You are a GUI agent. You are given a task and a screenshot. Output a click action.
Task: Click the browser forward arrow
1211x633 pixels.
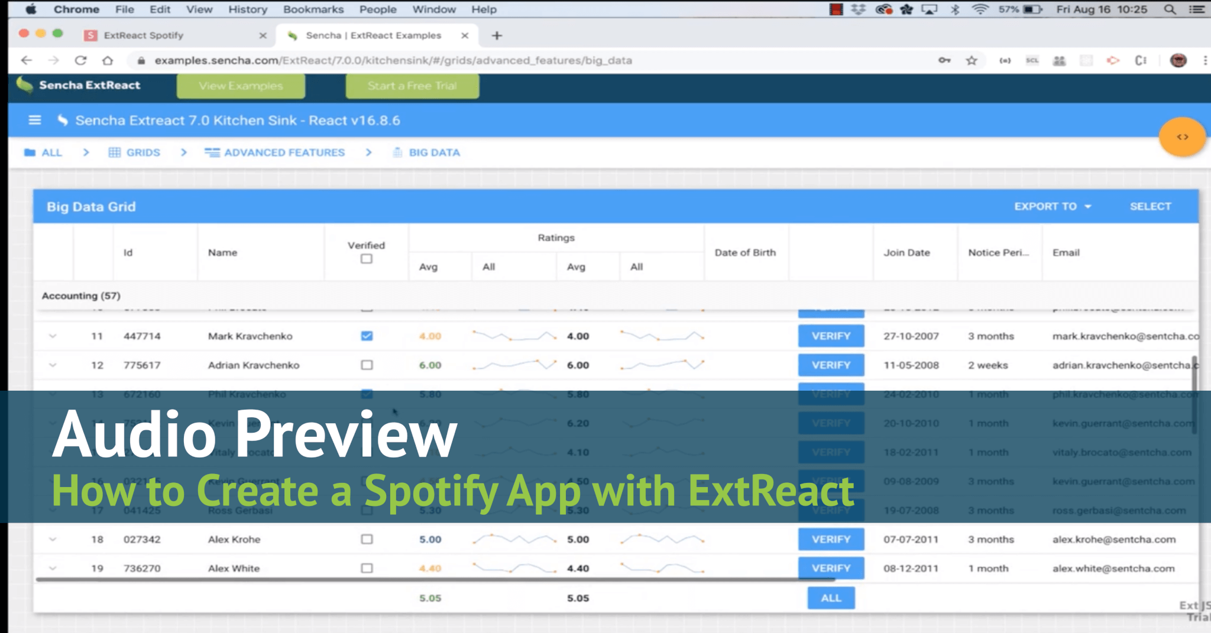click(53, 60)
